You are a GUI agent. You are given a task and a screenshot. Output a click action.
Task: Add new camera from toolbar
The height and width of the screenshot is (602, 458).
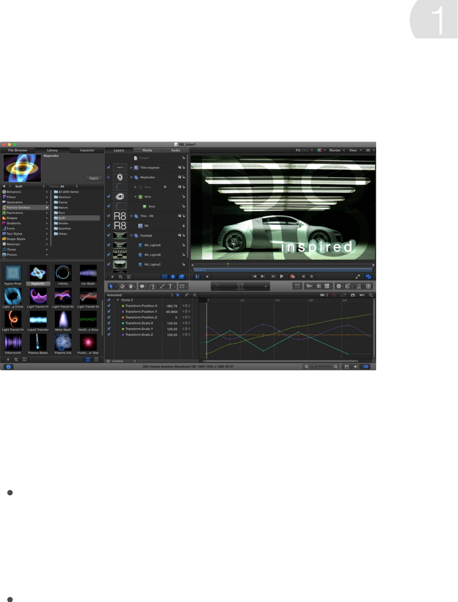(309, 286)
